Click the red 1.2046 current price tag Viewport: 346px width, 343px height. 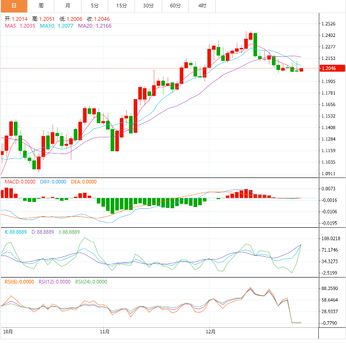(x=330, y=68)
